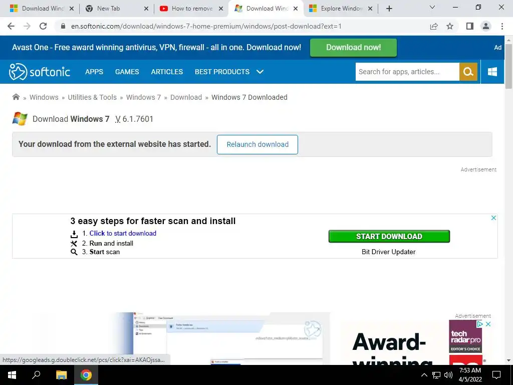Click Chrome icon in taskbar

pos(86,375)
